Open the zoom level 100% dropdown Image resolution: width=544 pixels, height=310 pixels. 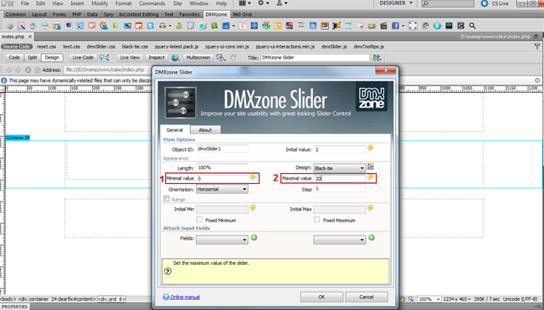(429, 299)
